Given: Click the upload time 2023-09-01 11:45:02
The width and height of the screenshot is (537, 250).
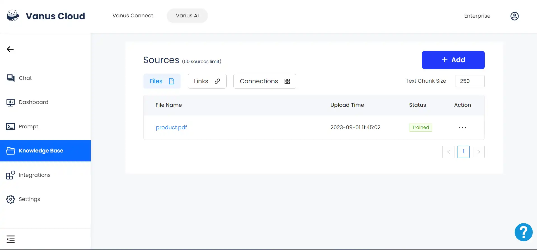Looking at the screenshot, I should click(355, 128).
